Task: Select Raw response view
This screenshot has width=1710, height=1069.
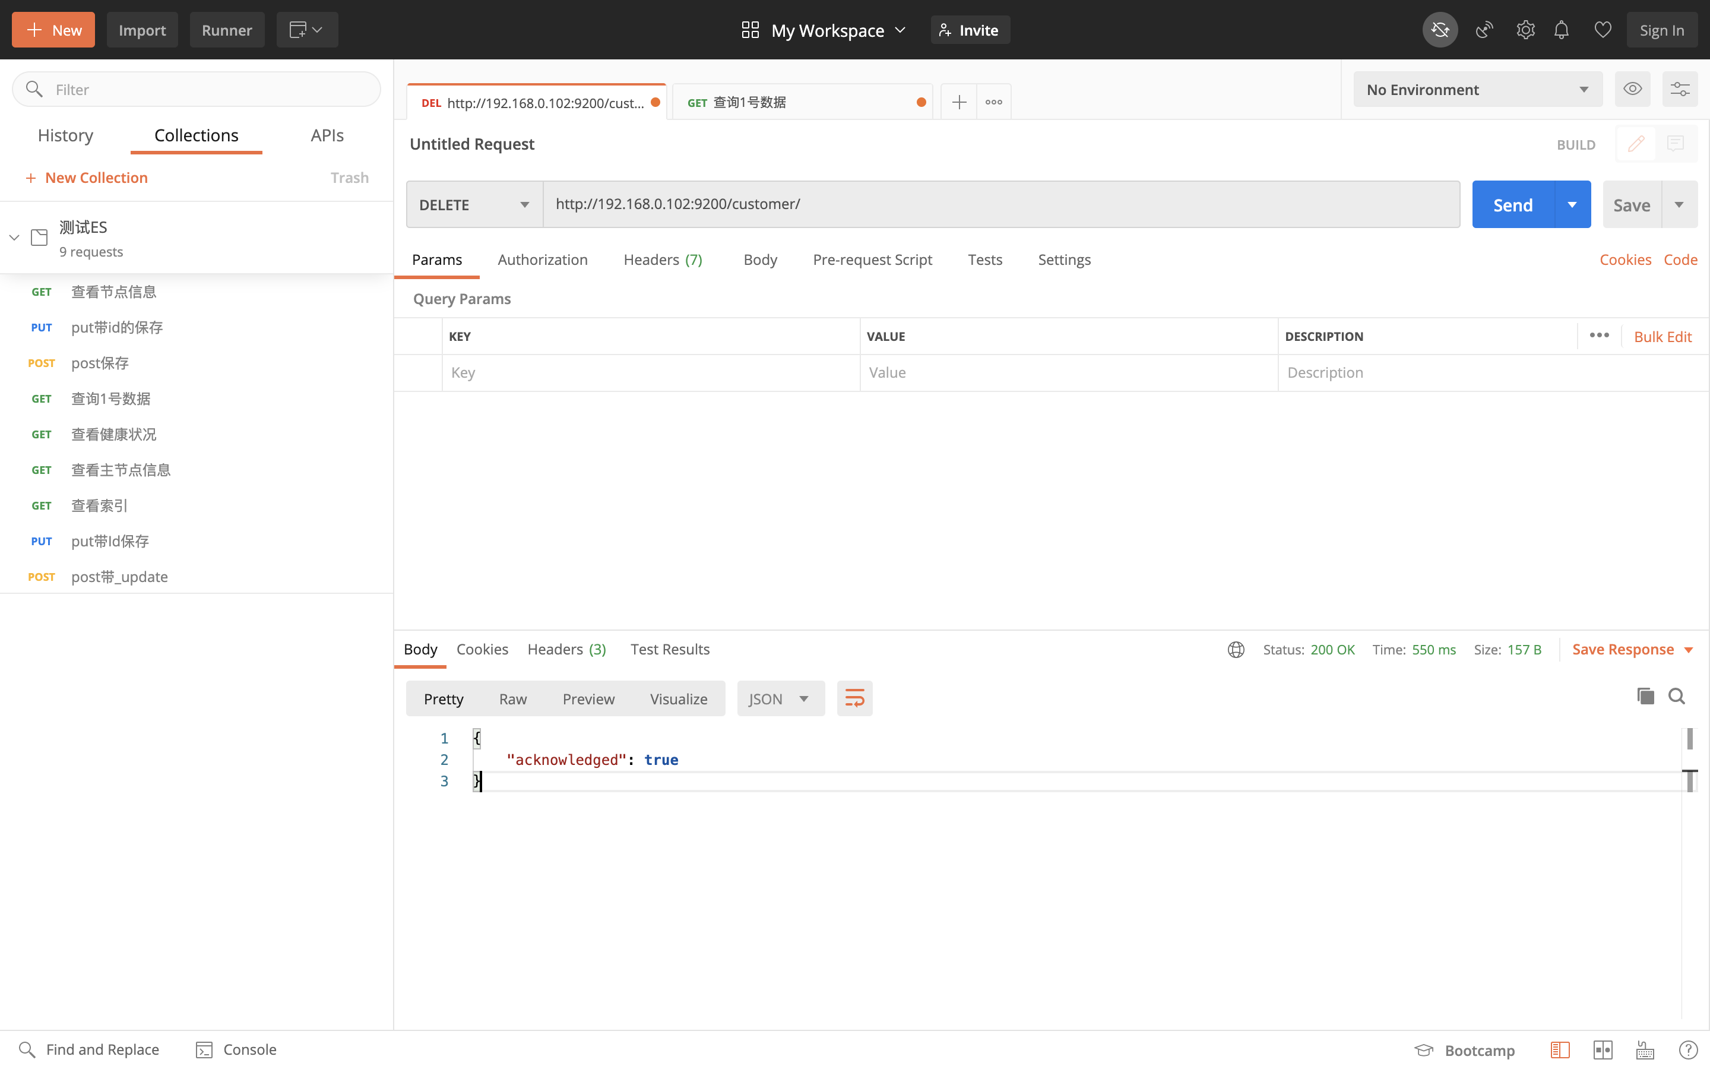Action: (x=513, y=698)
